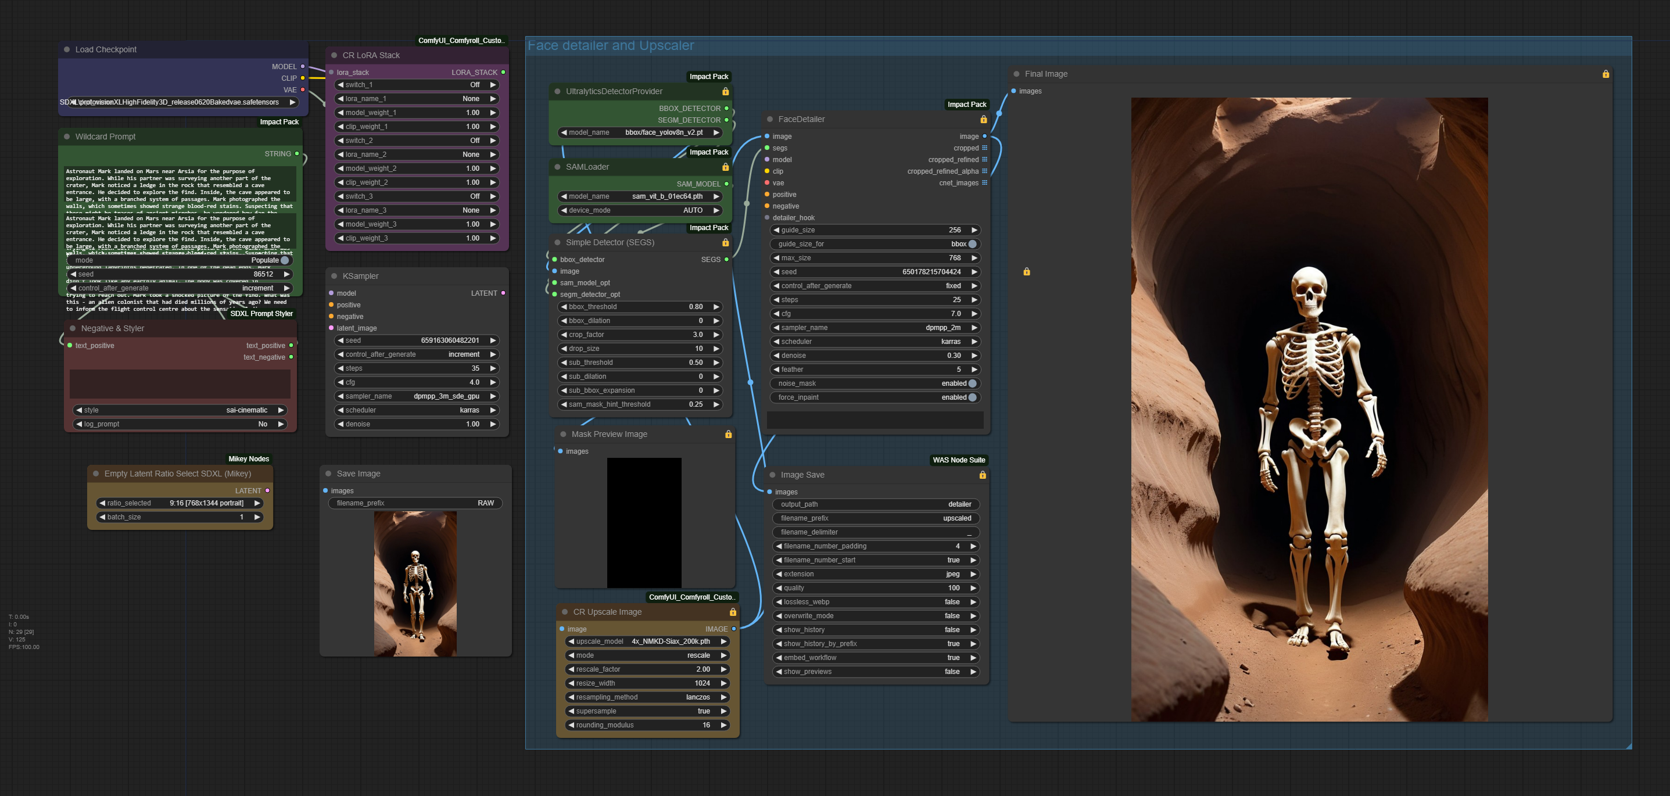Viewport: 1670px width, 796px height.
Task: Click the lock icon on Mask Preview Image node
Action: click(x=728, y=434)
